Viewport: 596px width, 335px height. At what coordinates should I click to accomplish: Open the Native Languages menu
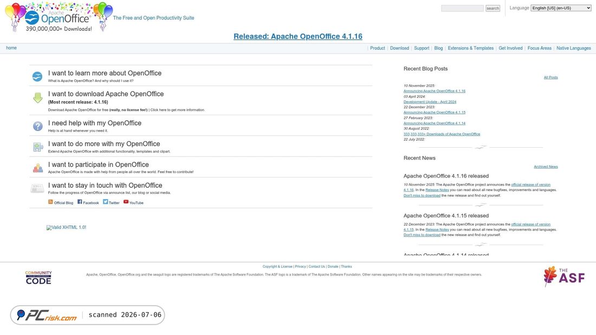click(574, 48)
